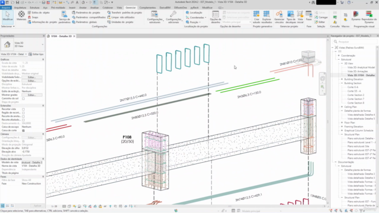This screenshot has width=379, height=213.
Task: Click Editar tipo button
Action: pyautogui.click(x=36, y=54)
